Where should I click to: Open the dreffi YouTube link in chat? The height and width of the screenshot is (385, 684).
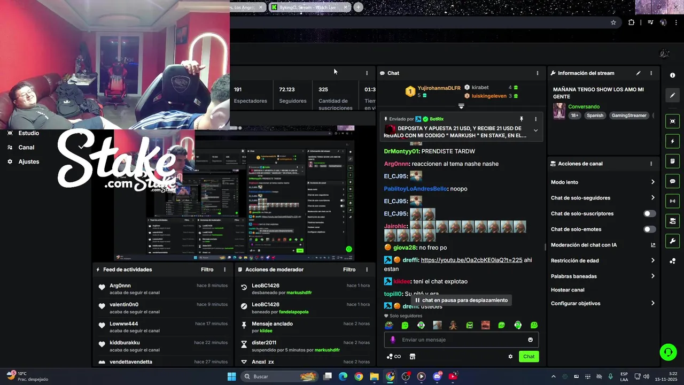click(471, 260)
